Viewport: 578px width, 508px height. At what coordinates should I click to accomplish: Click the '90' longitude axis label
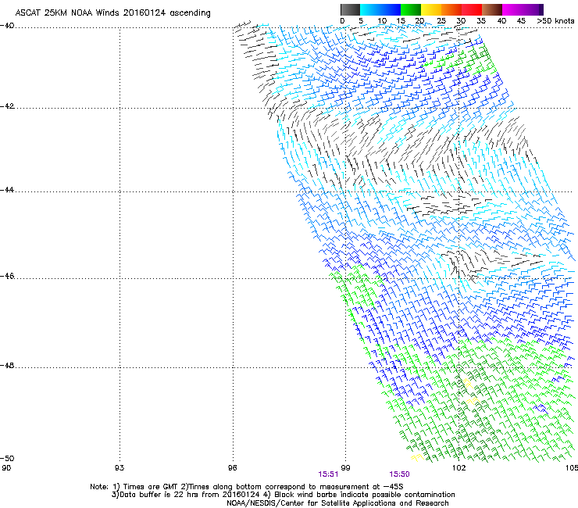click(6, 468)
